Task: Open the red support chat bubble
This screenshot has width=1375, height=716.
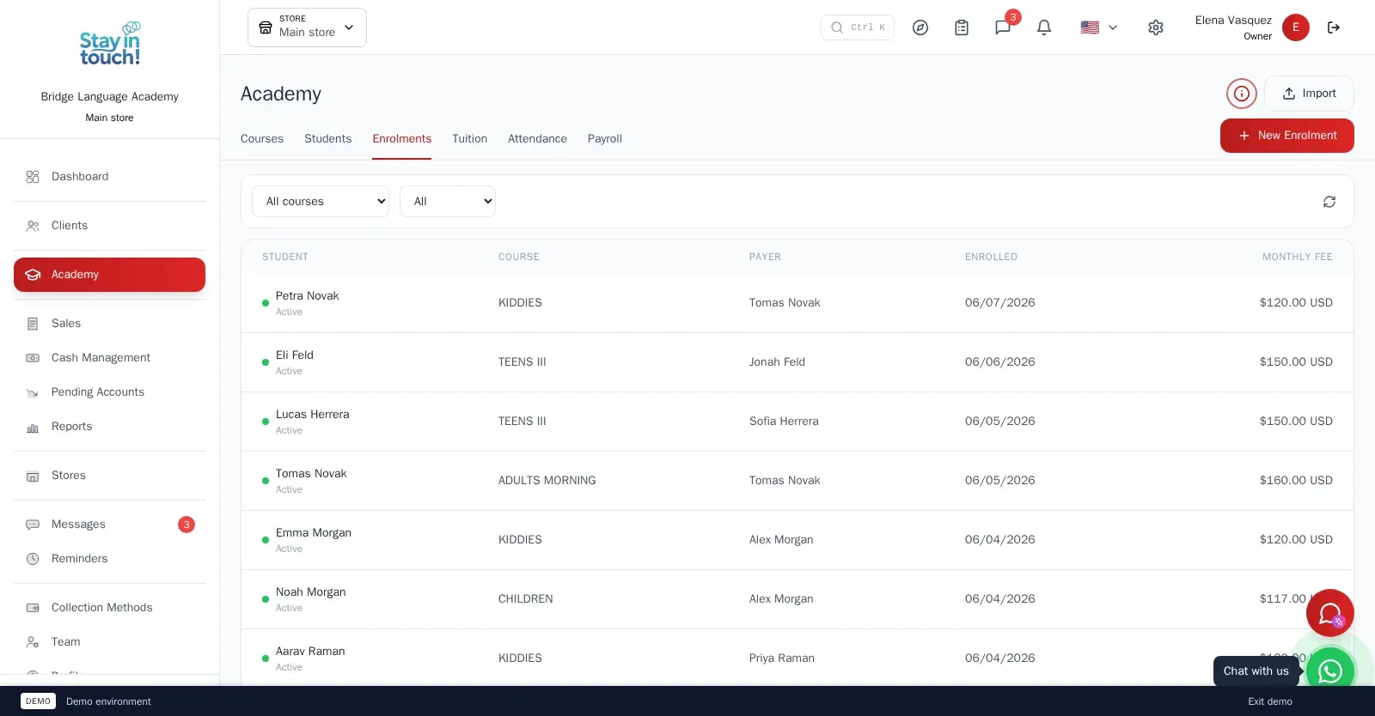Action: 1330,613
